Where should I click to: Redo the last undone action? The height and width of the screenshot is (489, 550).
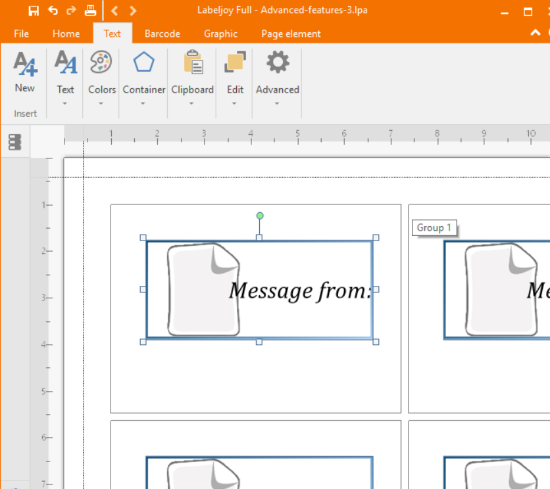(71, 11)
